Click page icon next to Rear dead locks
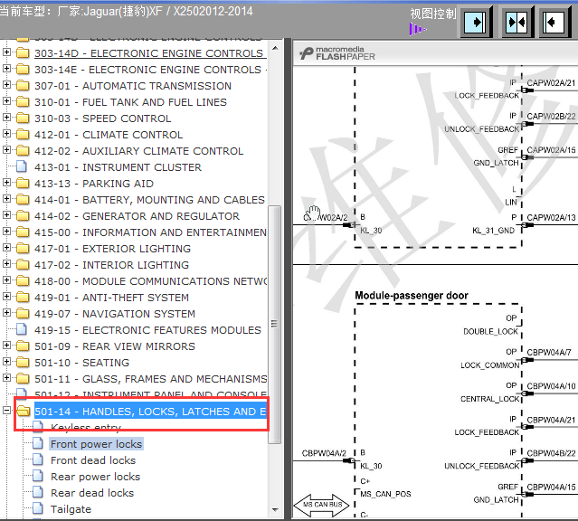The width and height of the screenshot is (578, 521). click(x=38, y=493)
